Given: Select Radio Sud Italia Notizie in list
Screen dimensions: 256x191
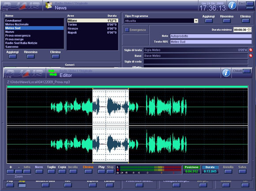Looking at the screenshot, I should [34, 43].
